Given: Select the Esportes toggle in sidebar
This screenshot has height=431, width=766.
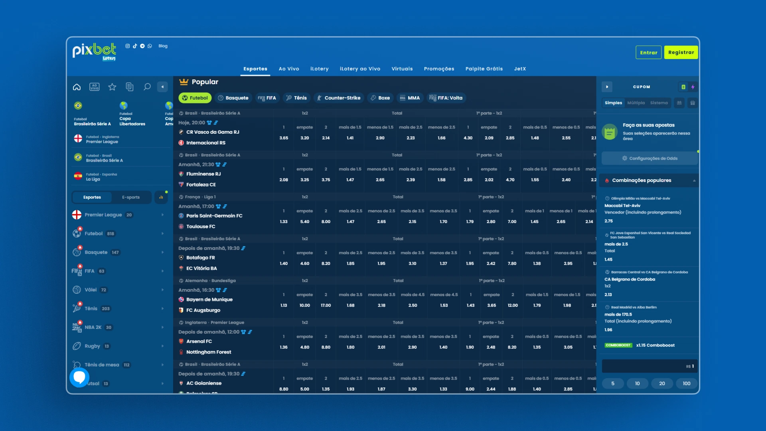Looking at the screenshot, I should (92, 197).
